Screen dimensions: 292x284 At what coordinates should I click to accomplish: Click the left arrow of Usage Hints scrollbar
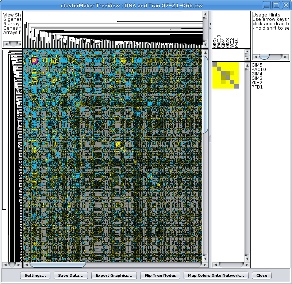click(x=255, y=57)
